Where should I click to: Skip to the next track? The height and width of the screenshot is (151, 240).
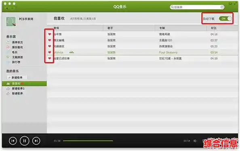[36, 141]
